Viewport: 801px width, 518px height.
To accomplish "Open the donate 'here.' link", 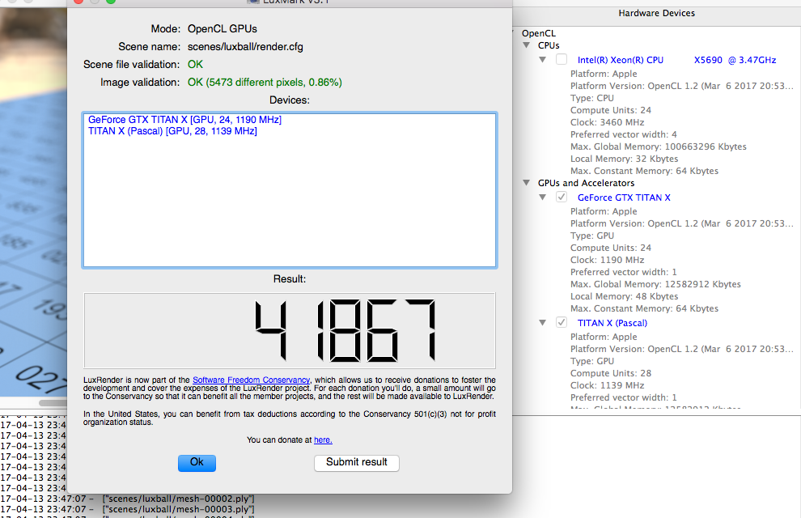I will (323, 439).
